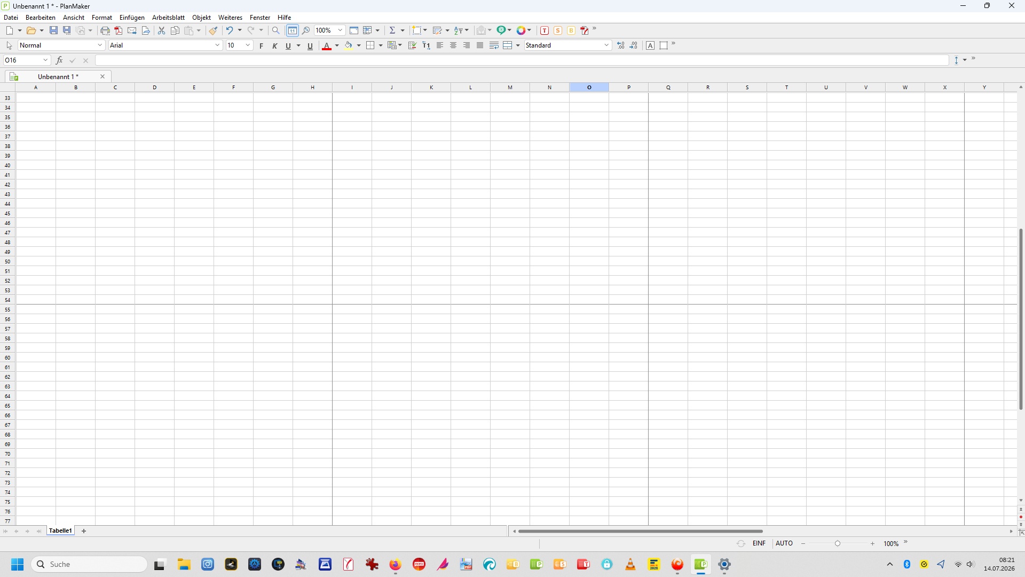
Task: Open the Search magnifier icon
Action: 275,30
